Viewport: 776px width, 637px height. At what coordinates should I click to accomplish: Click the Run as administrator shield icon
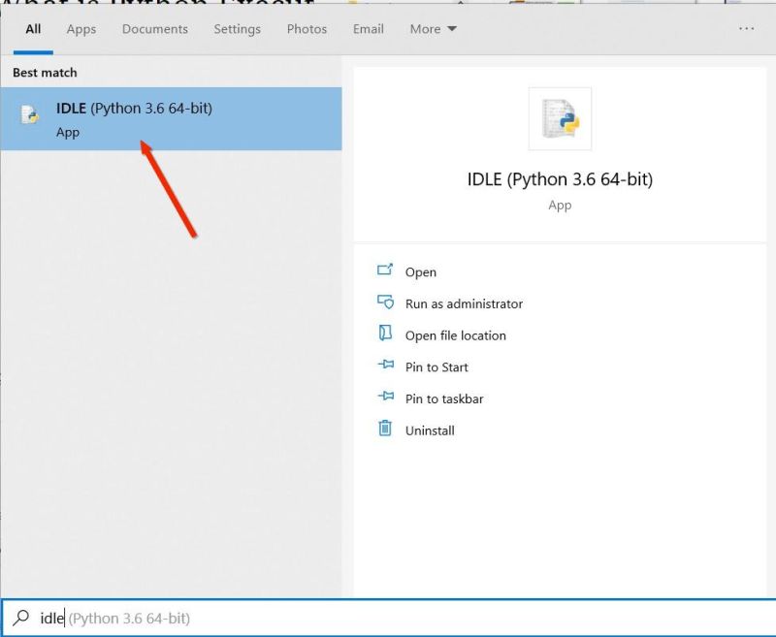tap(383, 303)
